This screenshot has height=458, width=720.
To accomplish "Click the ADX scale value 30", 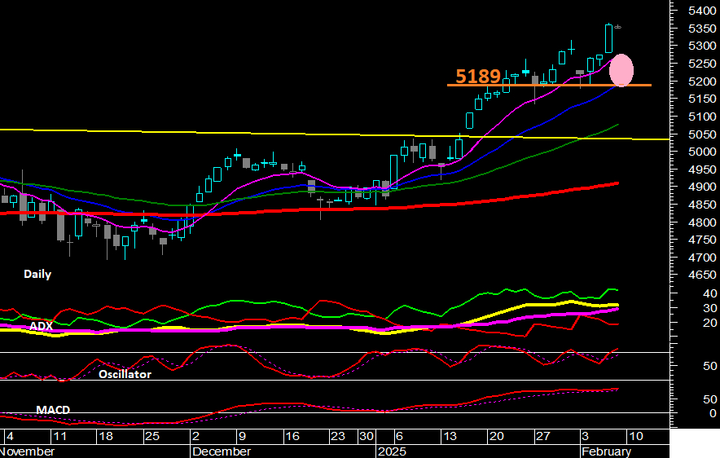I will (x=709, y=308).
